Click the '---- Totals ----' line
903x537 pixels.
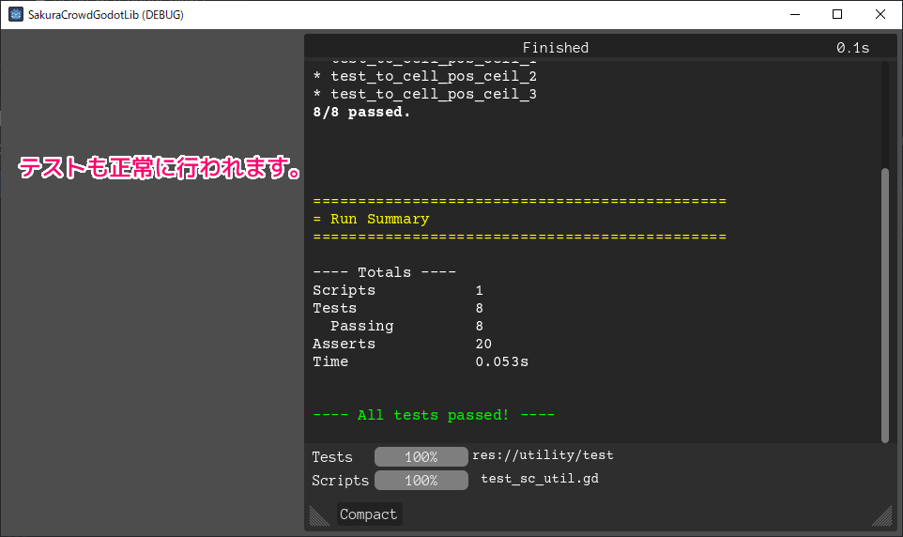click(x=384, y=272)
